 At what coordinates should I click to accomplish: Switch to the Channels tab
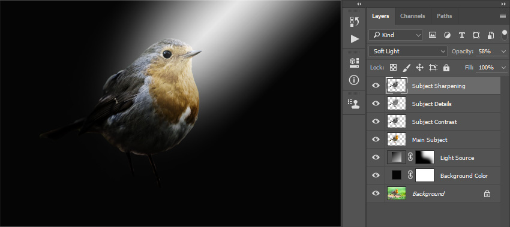[x=412, y=16]
